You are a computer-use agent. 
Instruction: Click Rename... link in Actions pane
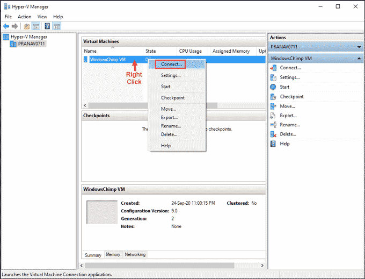pyautogui.click(x=290, y=125)
